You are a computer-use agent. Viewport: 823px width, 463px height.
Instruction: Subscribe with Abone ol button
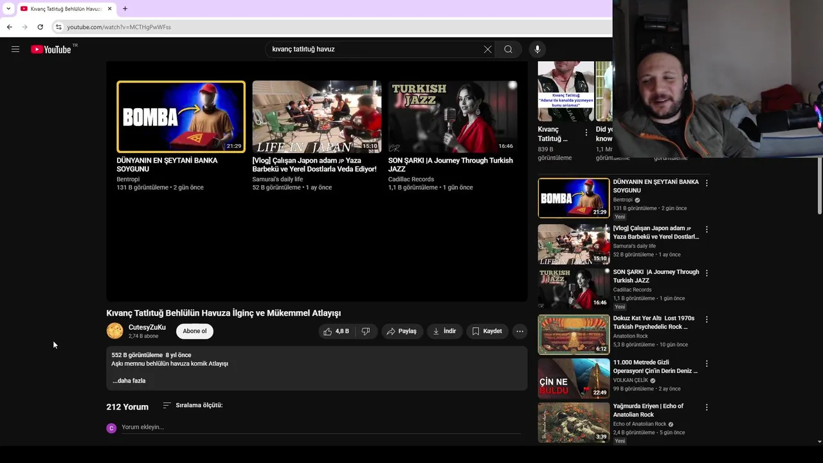[x=195, y=331]
